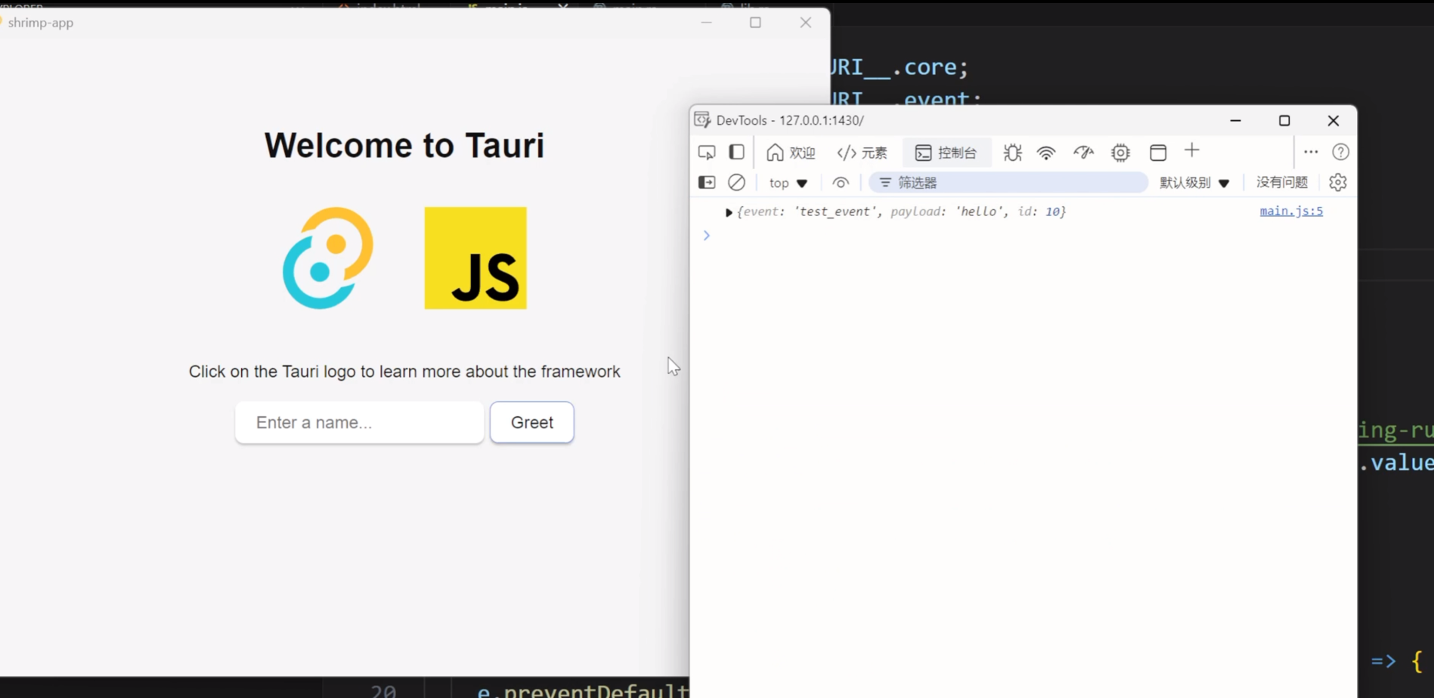Click the JavaScript JS logo
Screen dimensions: 1434x698
475,258
